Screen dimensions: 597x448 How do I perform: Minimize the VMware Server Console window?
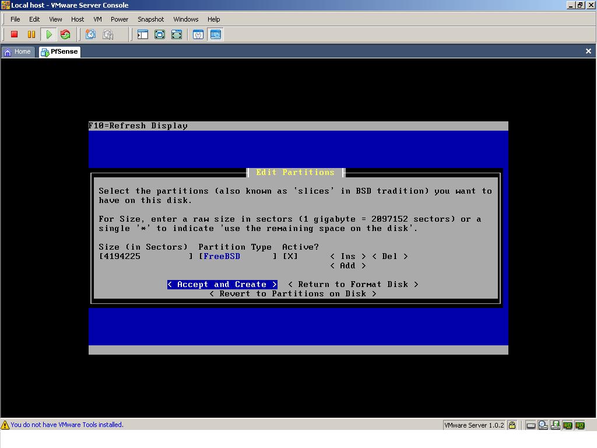coord(570,5)
